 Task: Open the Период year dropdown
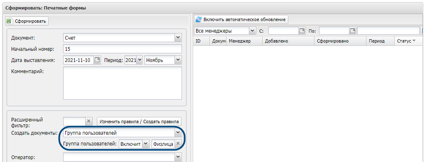(x=139, y=60)
